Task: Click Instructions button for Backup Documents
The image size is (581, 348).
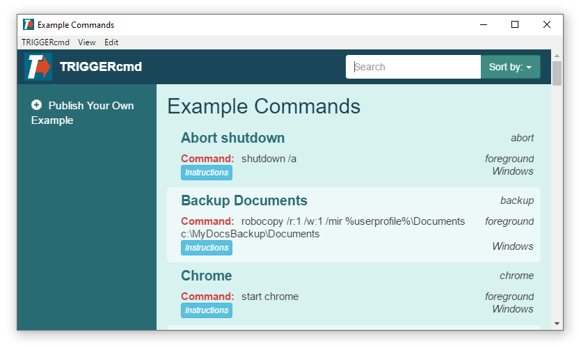Action: 207,248
